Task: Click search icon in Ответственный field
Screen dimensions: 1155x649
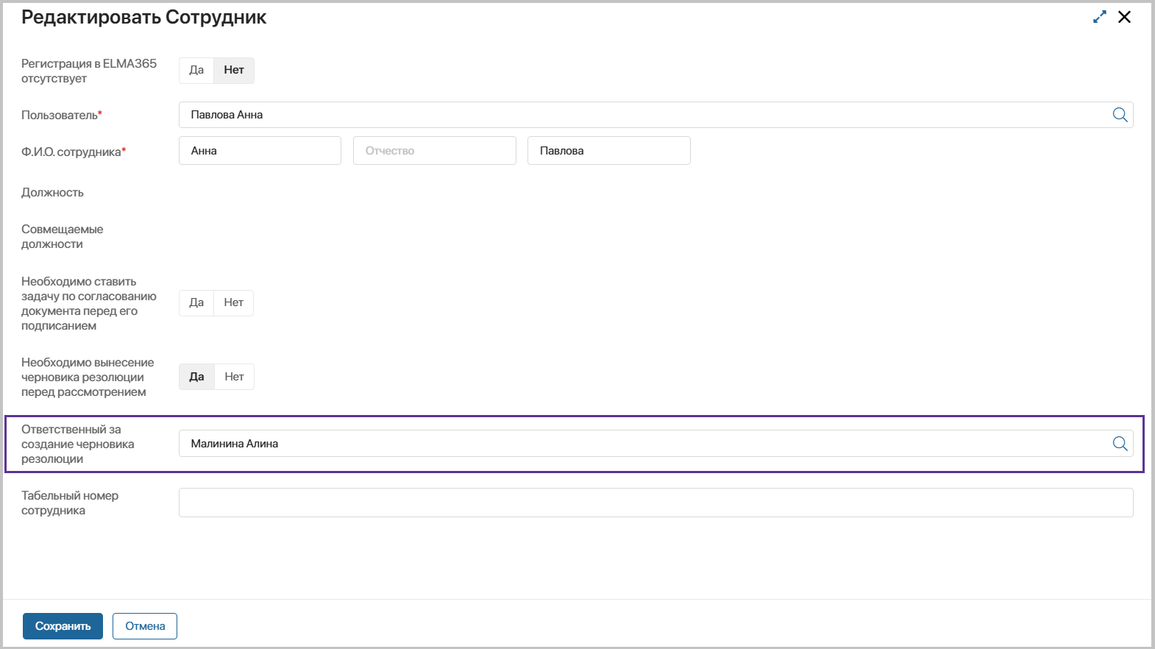Action: [1120, 444]
